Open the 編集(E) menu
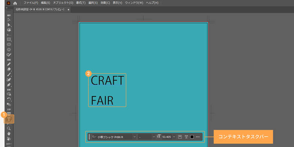 pos(45,3)
